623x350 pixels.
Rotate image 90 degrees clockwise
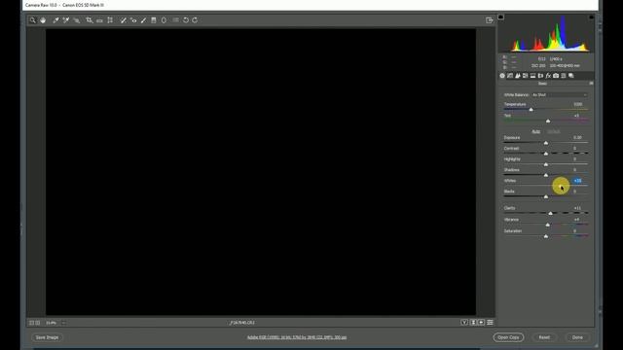(x=195, y=20)
